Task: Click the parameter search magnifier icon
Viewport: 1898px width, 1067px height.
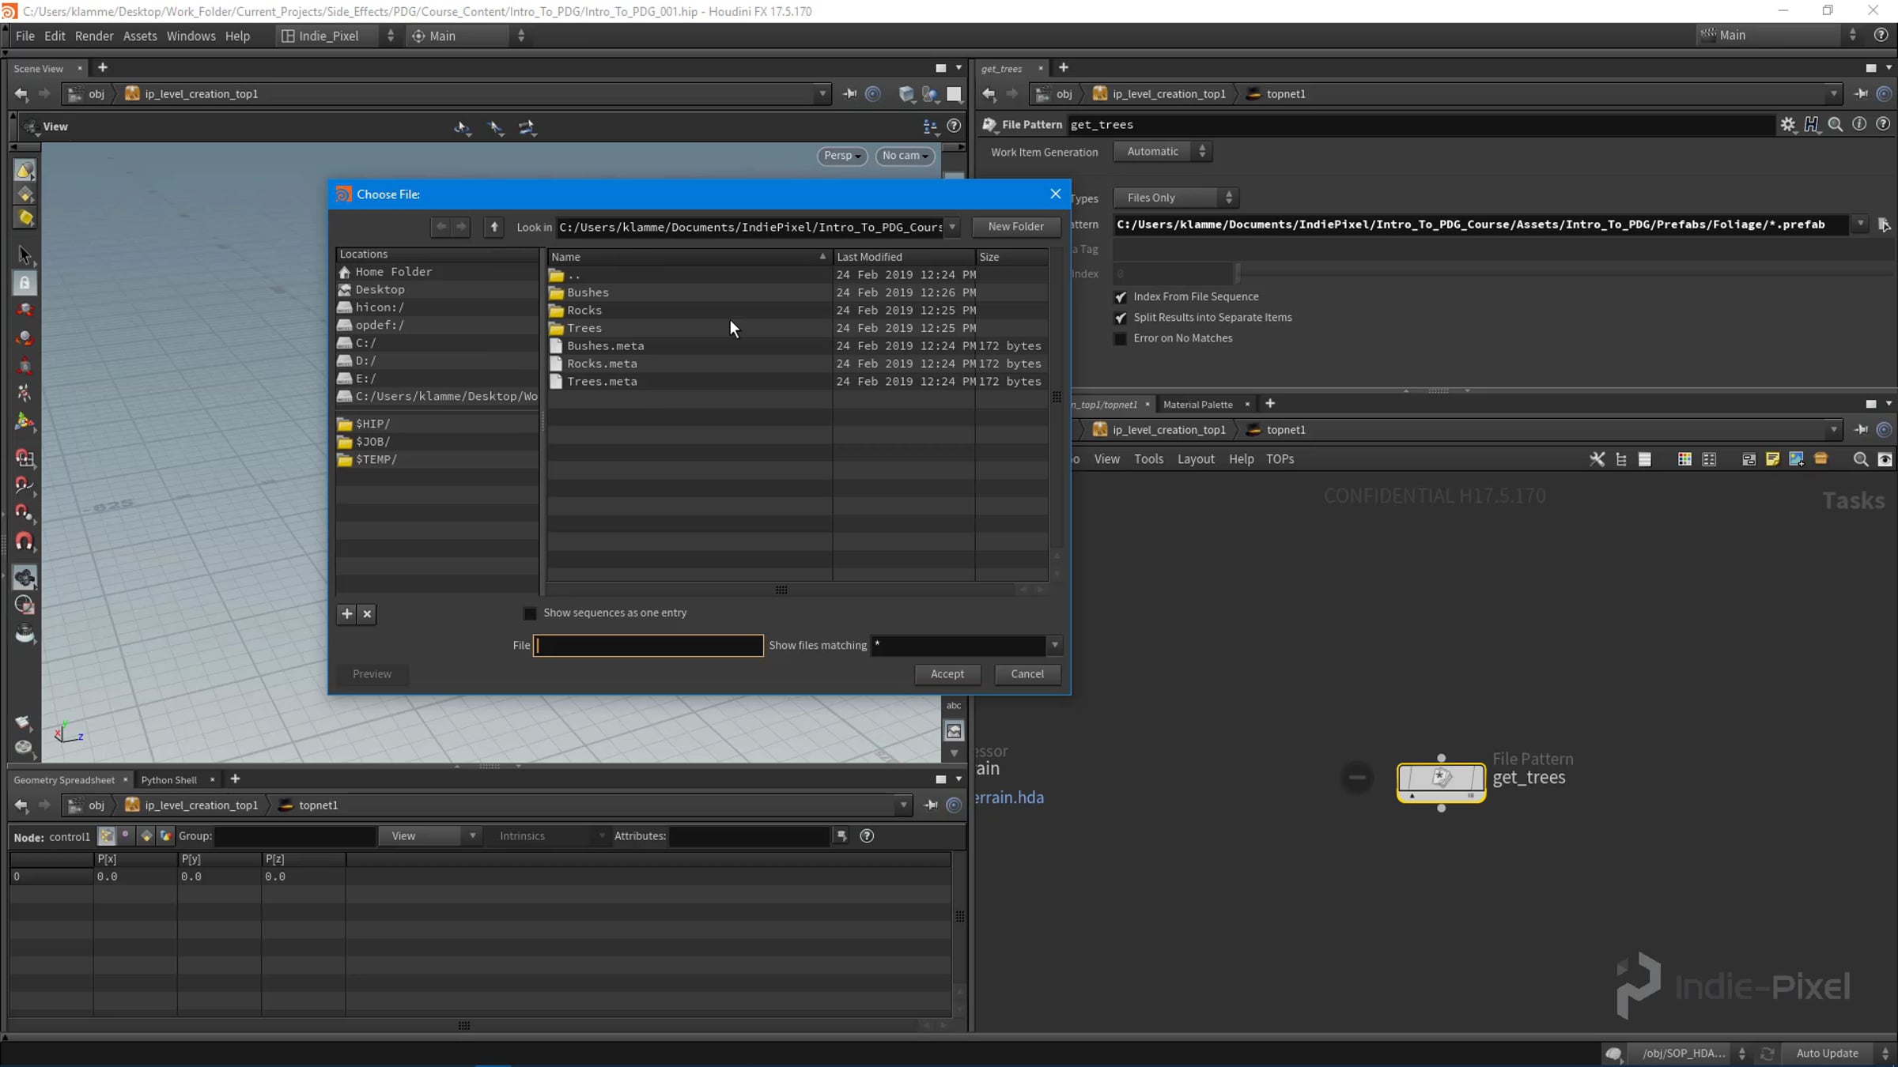Action: (1836, 124)
